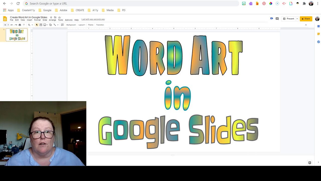Screen dimensions: 321x181
Task: Click the Redo arrow icon
Action: pyautogui.click(x=16, y=25)
